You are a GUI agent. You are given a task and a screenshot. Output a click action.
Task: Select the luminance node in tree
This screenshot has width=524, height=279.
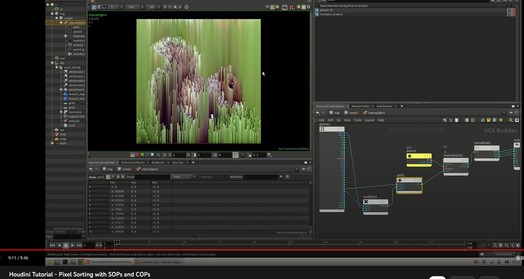click(x=76, y=112)
